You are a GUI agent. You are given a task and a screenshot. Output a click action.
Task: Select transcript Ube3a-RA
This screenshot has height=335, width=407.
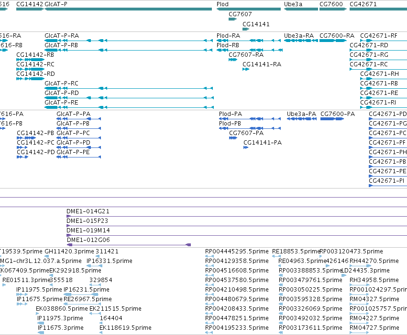tap(301, 41)
